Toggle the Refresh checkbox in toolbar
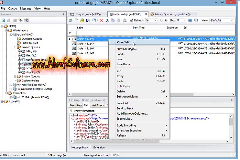The image size is (240, 160). 131,21
